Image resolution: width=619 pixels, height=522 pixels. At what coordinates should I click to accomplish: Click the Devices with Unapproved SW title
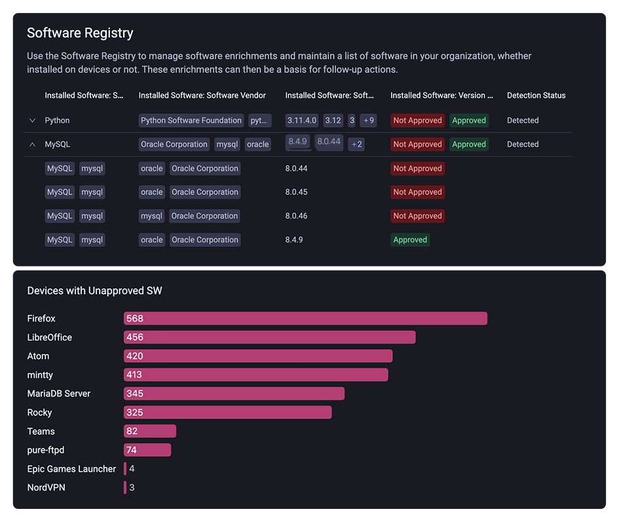[95, 291]
